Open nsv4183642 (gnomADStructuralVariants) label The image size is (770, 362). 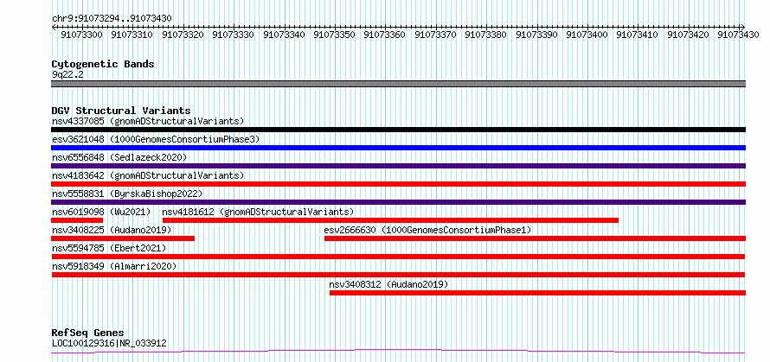click(148, 175)
